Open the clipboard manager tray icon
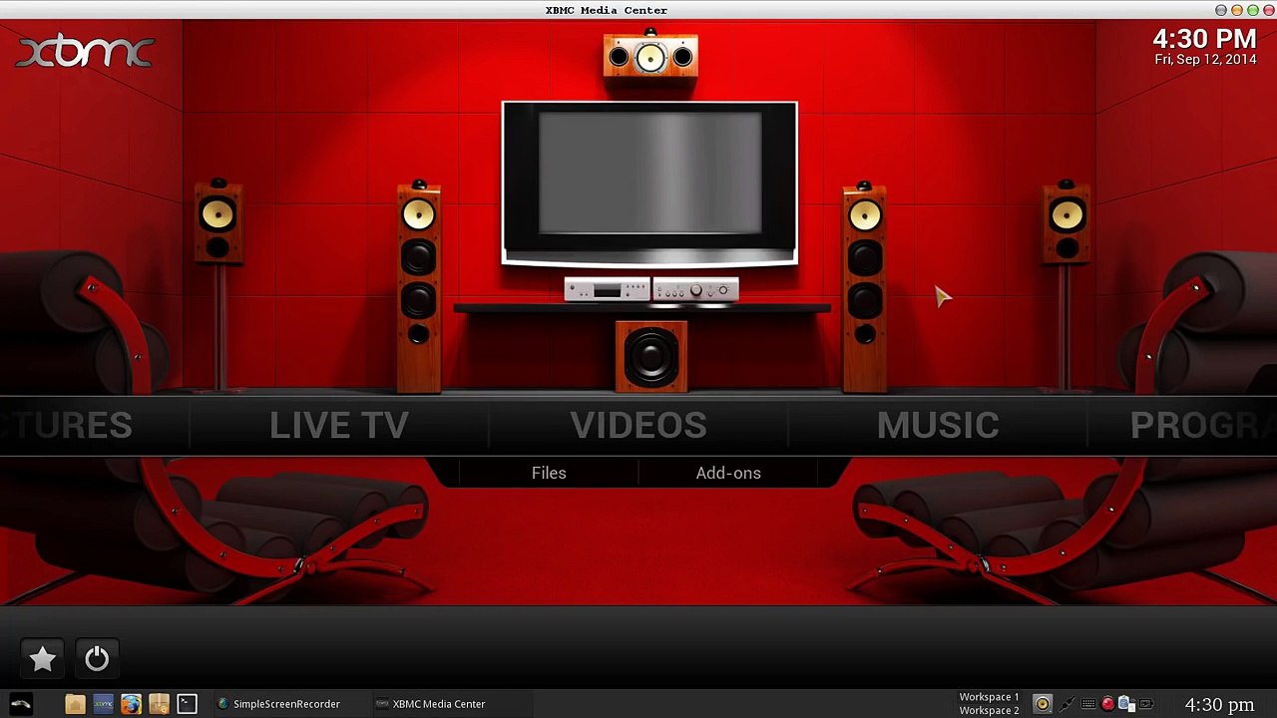The height and width of the screenshot is (718, 1277). pos(1126,704)
